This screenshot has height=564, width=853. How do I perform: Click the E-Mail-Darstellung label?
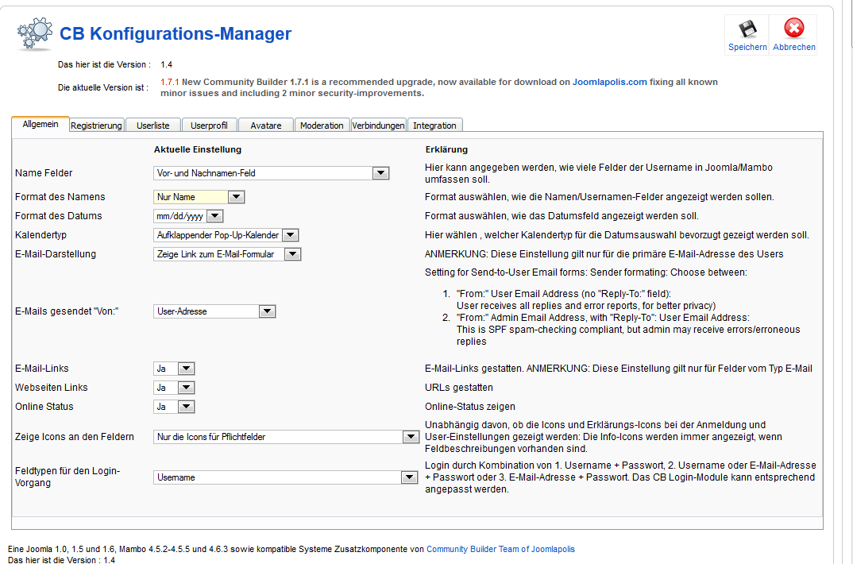coord(56,254)
